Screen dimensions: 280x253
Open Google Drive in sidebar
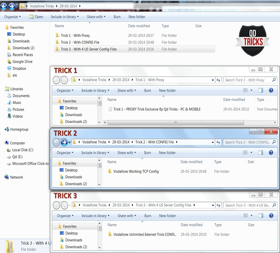coord(20,61)
